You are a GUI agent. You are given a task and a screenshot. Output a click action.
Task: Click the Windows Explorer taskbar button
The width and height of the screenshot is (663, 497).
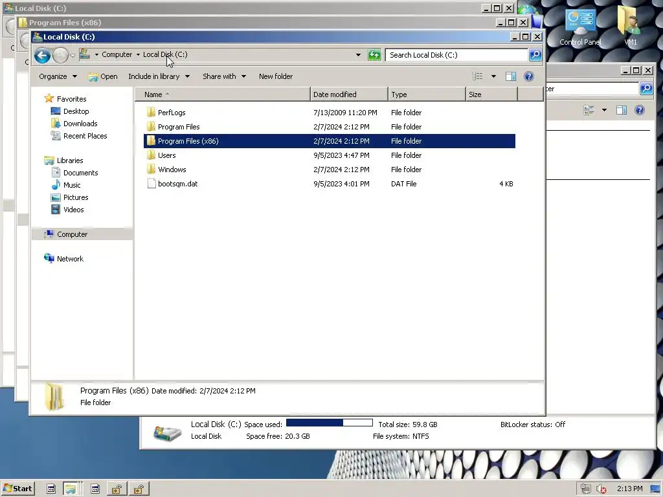point(71,489)
